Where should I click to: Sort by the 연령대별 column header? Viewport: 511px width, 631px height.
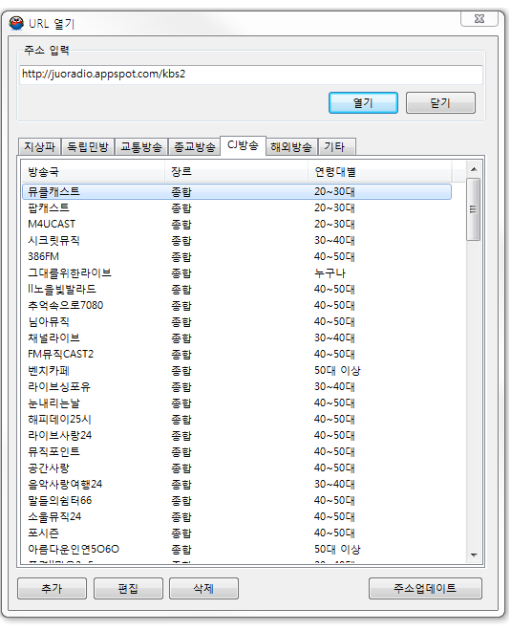click(x=380, y=172)
